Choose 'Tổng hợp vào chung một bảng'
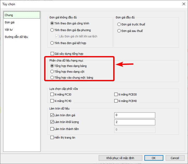The width and height of the screenshot is (188, 164). pos(52,78)
